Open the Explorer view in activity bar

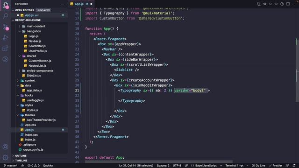[5, 5]
